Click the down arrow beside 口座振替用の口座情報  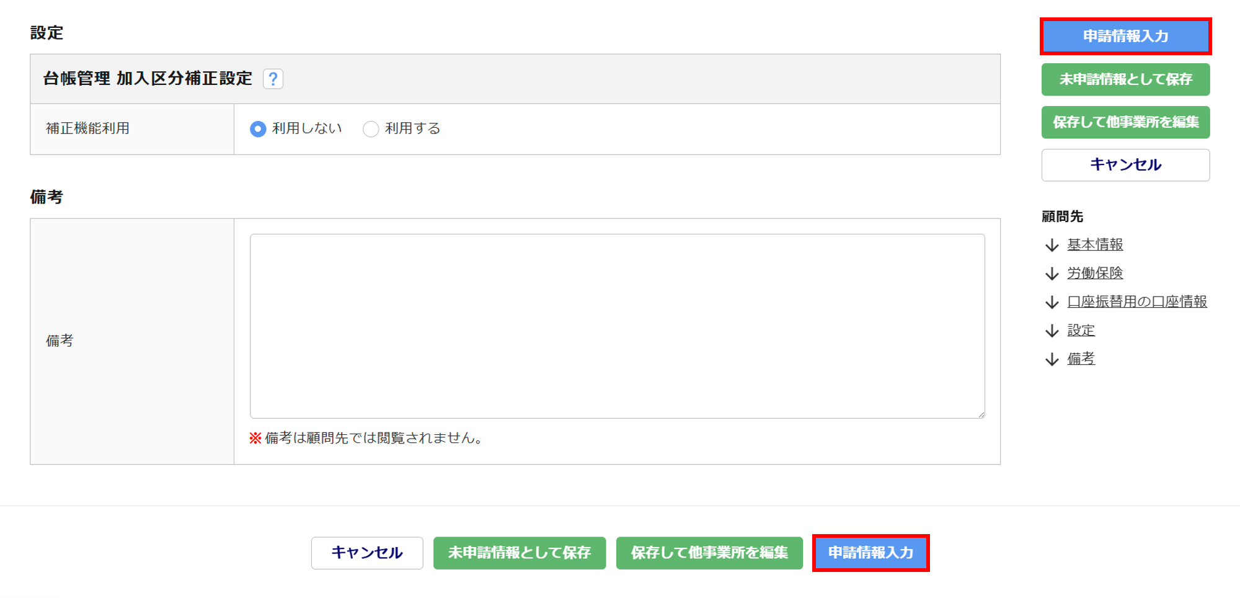click(x=1052, y=302)
